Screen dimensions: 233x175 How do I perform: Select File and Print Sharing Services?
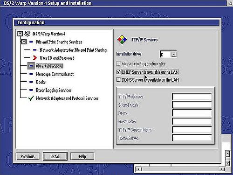click(x=59, y=42)
